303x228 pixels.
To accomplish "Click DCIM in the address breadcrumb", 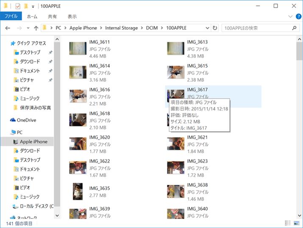I will click(x=150, y=28).
